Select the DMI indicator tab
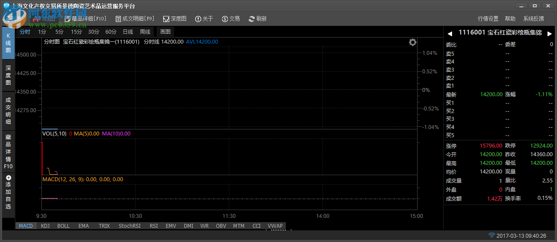 189,226
